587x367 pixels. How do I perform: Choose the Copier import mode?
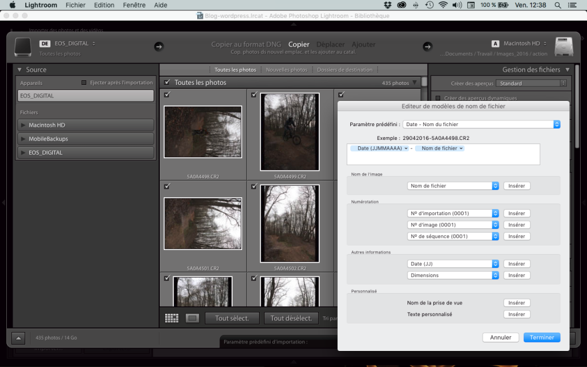(299, 44)
